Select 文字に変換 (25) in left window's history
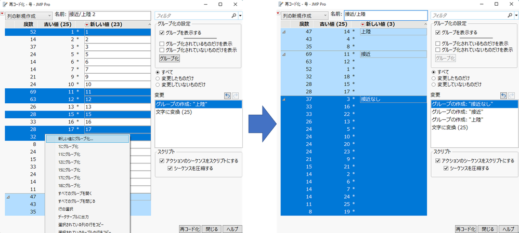This screenshot has height=233, width=519. (x=198, y=112)
